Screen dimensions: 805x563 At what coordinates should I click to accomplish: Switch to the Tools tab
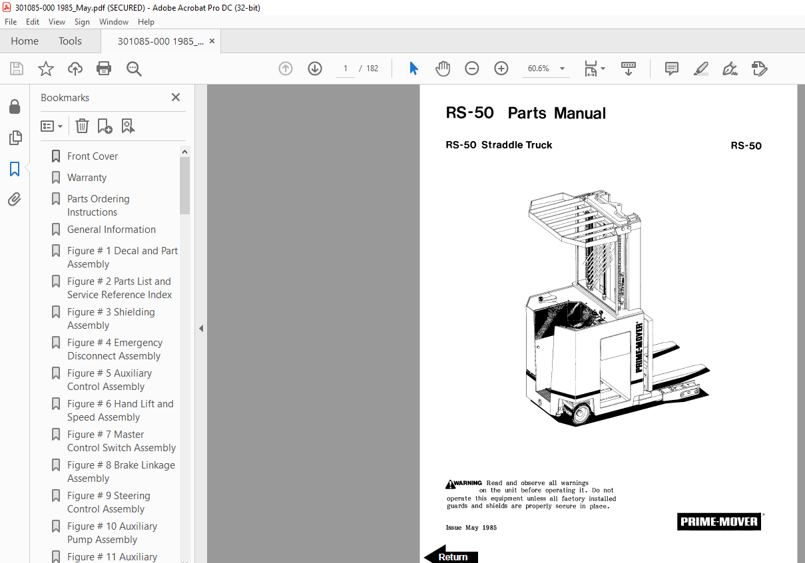pos(70,41)
